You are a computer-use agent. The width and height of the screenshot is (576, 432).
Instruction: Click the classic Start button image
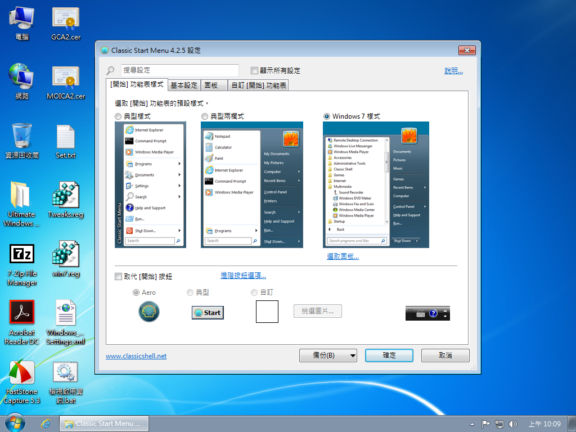click(208, 313)
